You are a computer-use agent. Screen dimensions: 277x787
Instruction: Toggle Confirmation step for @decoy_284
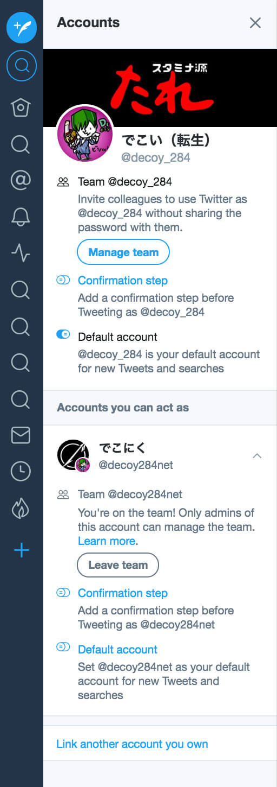(63, 281)
